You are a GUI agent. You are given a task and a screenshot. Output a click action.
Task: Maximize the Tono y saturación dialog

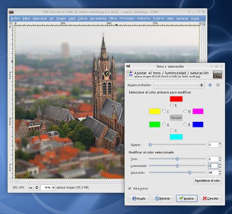pyautogui.click(x=216, y=66)
